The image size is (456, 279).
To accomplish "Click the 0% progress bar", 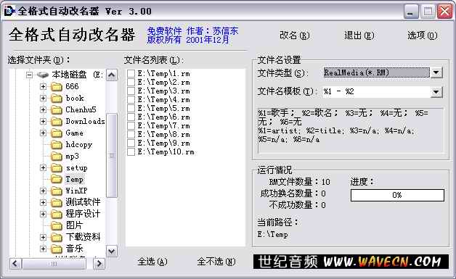I will (x=397, y=195).
